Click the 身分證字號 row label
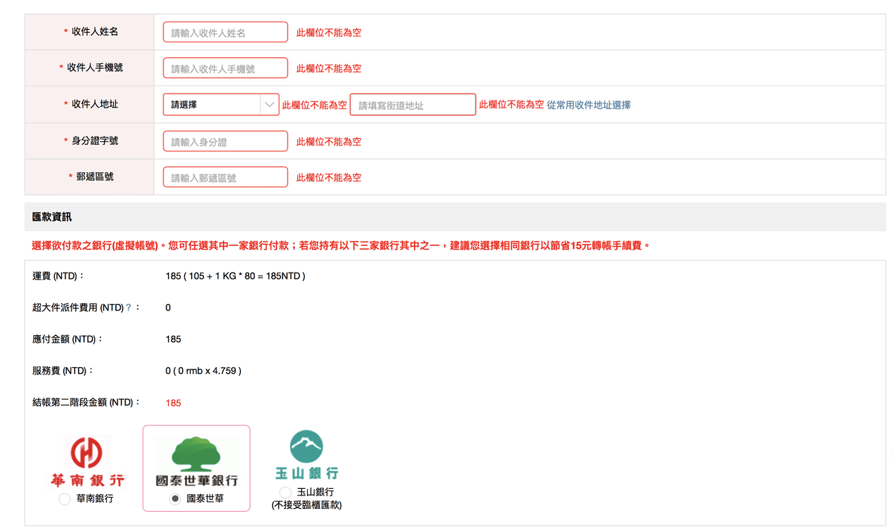Image resolution: width=892 pixels, height=529 pixels. coord(94,141)
